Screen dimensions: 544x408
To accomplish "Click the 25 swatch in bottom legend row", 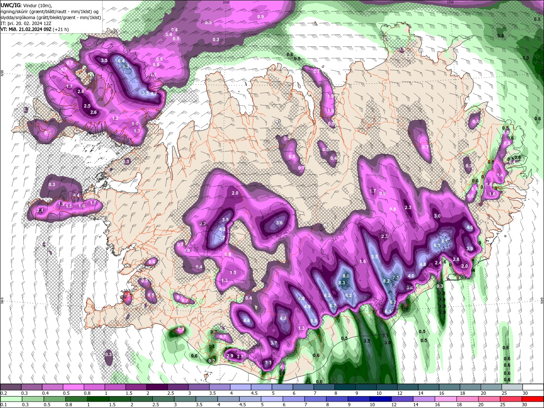I will 511,399.
